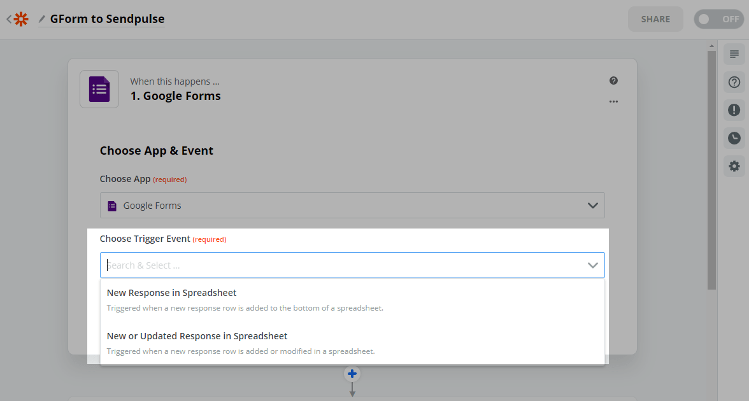749x401 pixels.
Task: Open the step three-dot options menu
Action: point(613,101)
